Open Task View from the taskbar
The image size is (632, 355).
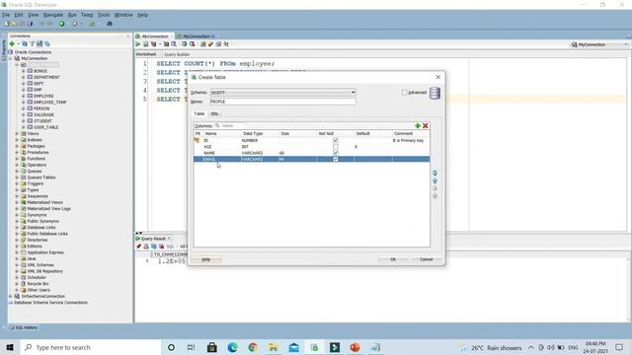click(191, 347)
